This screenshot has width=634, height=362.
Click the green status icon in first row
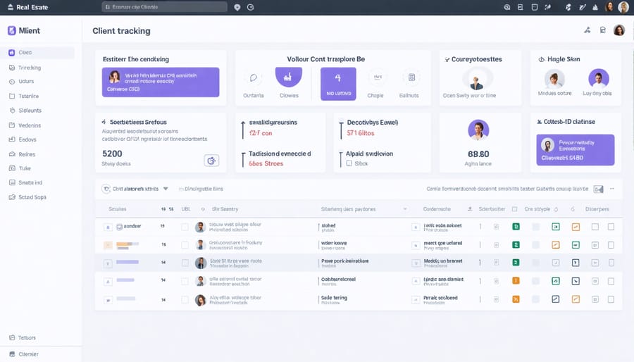[516, 227]
